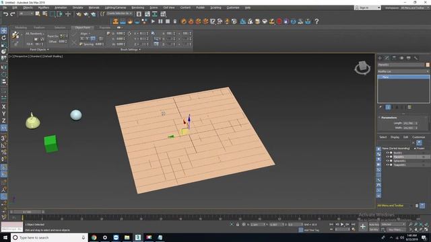Open the Modifier List dropdown
Screen dimensions: 431x242
tap(403, 71)
